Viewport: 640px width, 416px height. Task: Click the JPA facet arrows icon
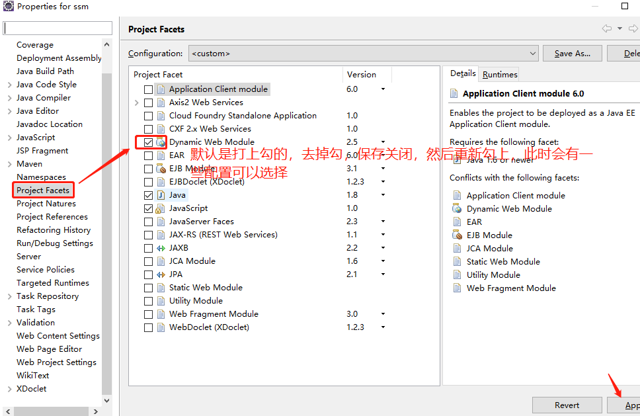click(x=161, y=274)
